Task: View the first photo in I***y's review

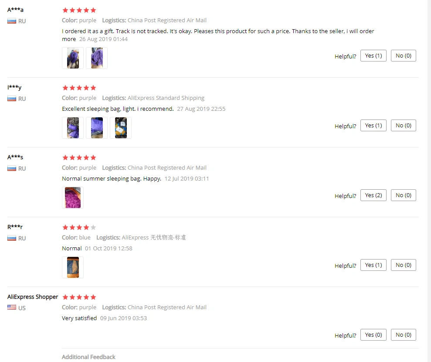Action: click(x=73, y=128)
